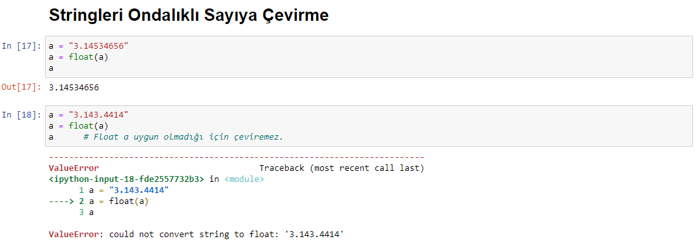The height and width of the screenshot is (243, 697).
Task: Click the string "3.14534656" in cell 17
Action: [101, 45]
